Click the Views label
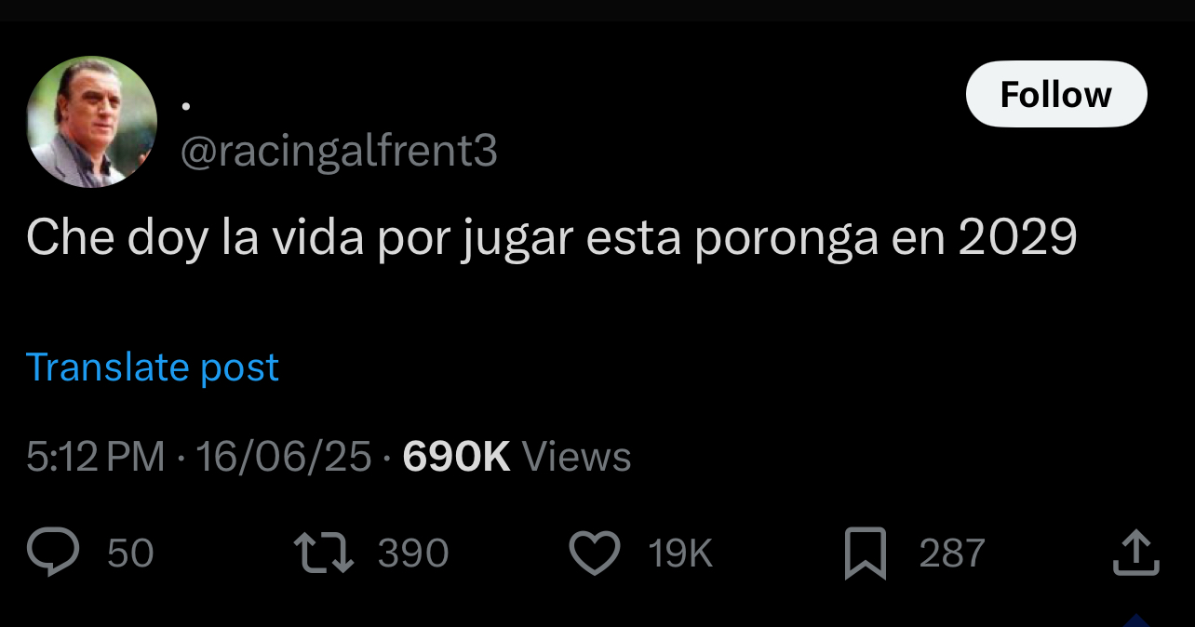This screenshot has height=627, width=1195. coord(577,457)
